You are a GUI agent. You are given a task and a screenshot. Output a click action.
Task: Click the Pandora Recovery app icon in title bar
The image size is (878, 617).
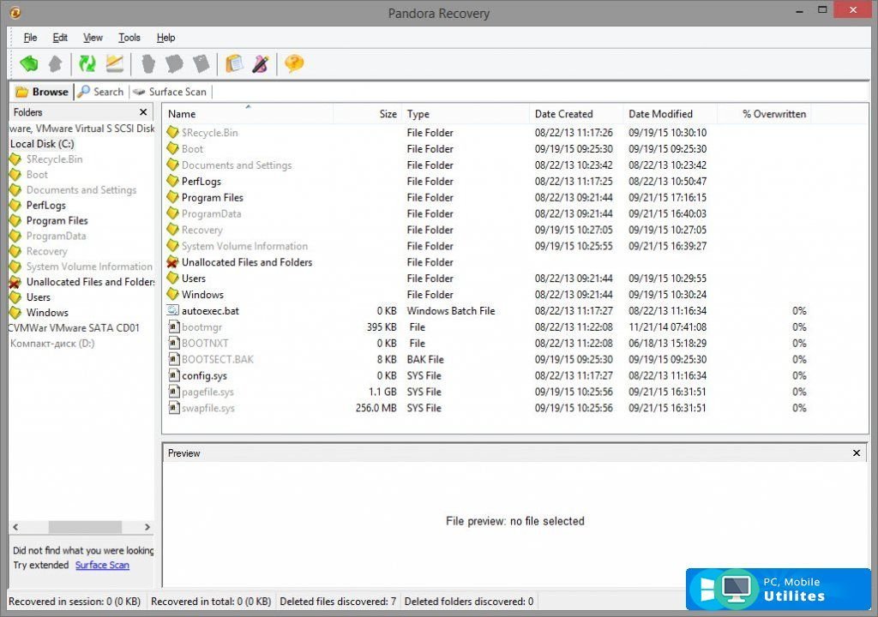point(15,12)
